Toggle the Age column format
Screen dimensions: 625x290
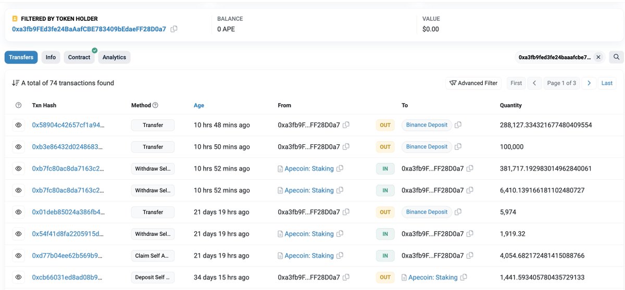[x=199, y=105]
